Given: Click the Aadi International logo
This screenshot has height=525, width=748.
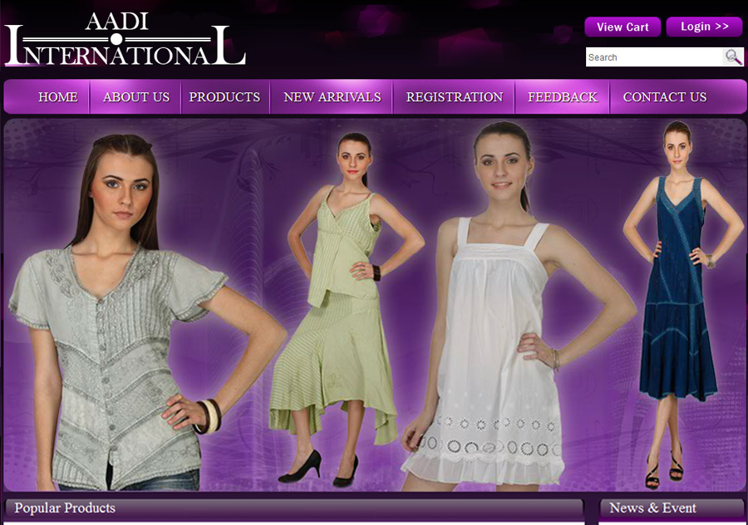Looking at the screenshot, I should (x=125, y=39).
